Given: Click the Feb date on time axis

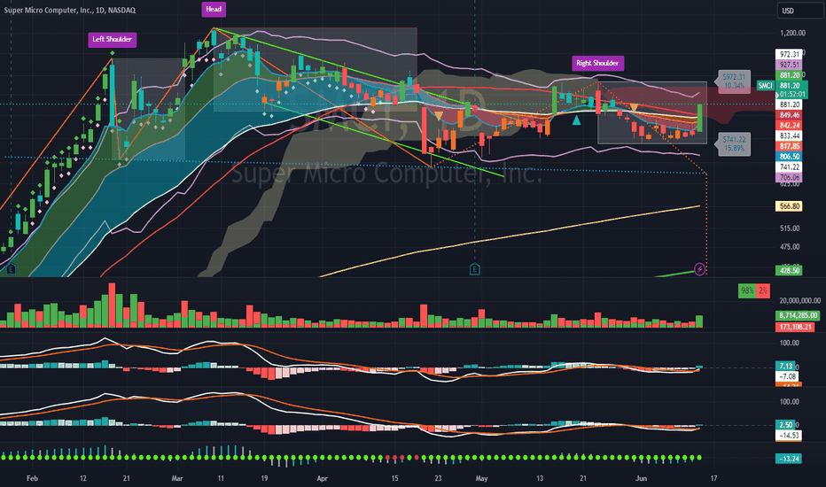Looking at the screenshot, I should 32,478.
